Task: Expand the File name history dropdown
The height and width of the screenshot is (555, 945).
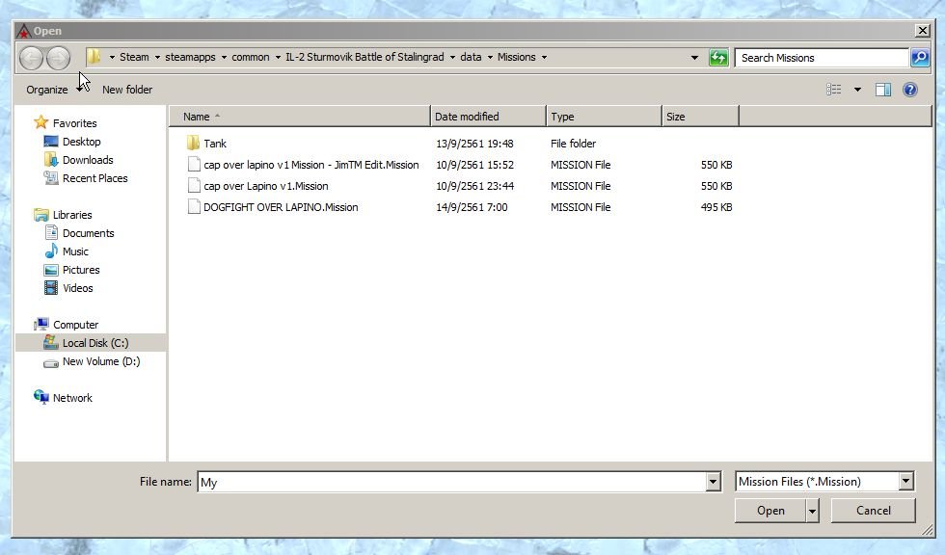Action: point(714,482)
